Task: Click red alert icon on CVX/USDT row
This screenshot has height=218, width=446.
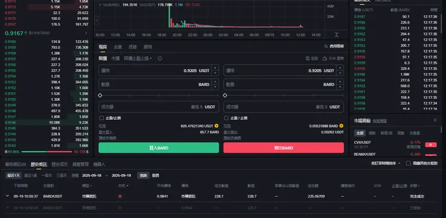Action: point(431,145)
